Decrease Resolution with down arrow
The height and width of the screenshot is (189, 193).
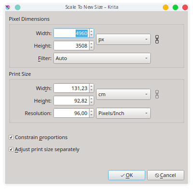pos(92,115)
